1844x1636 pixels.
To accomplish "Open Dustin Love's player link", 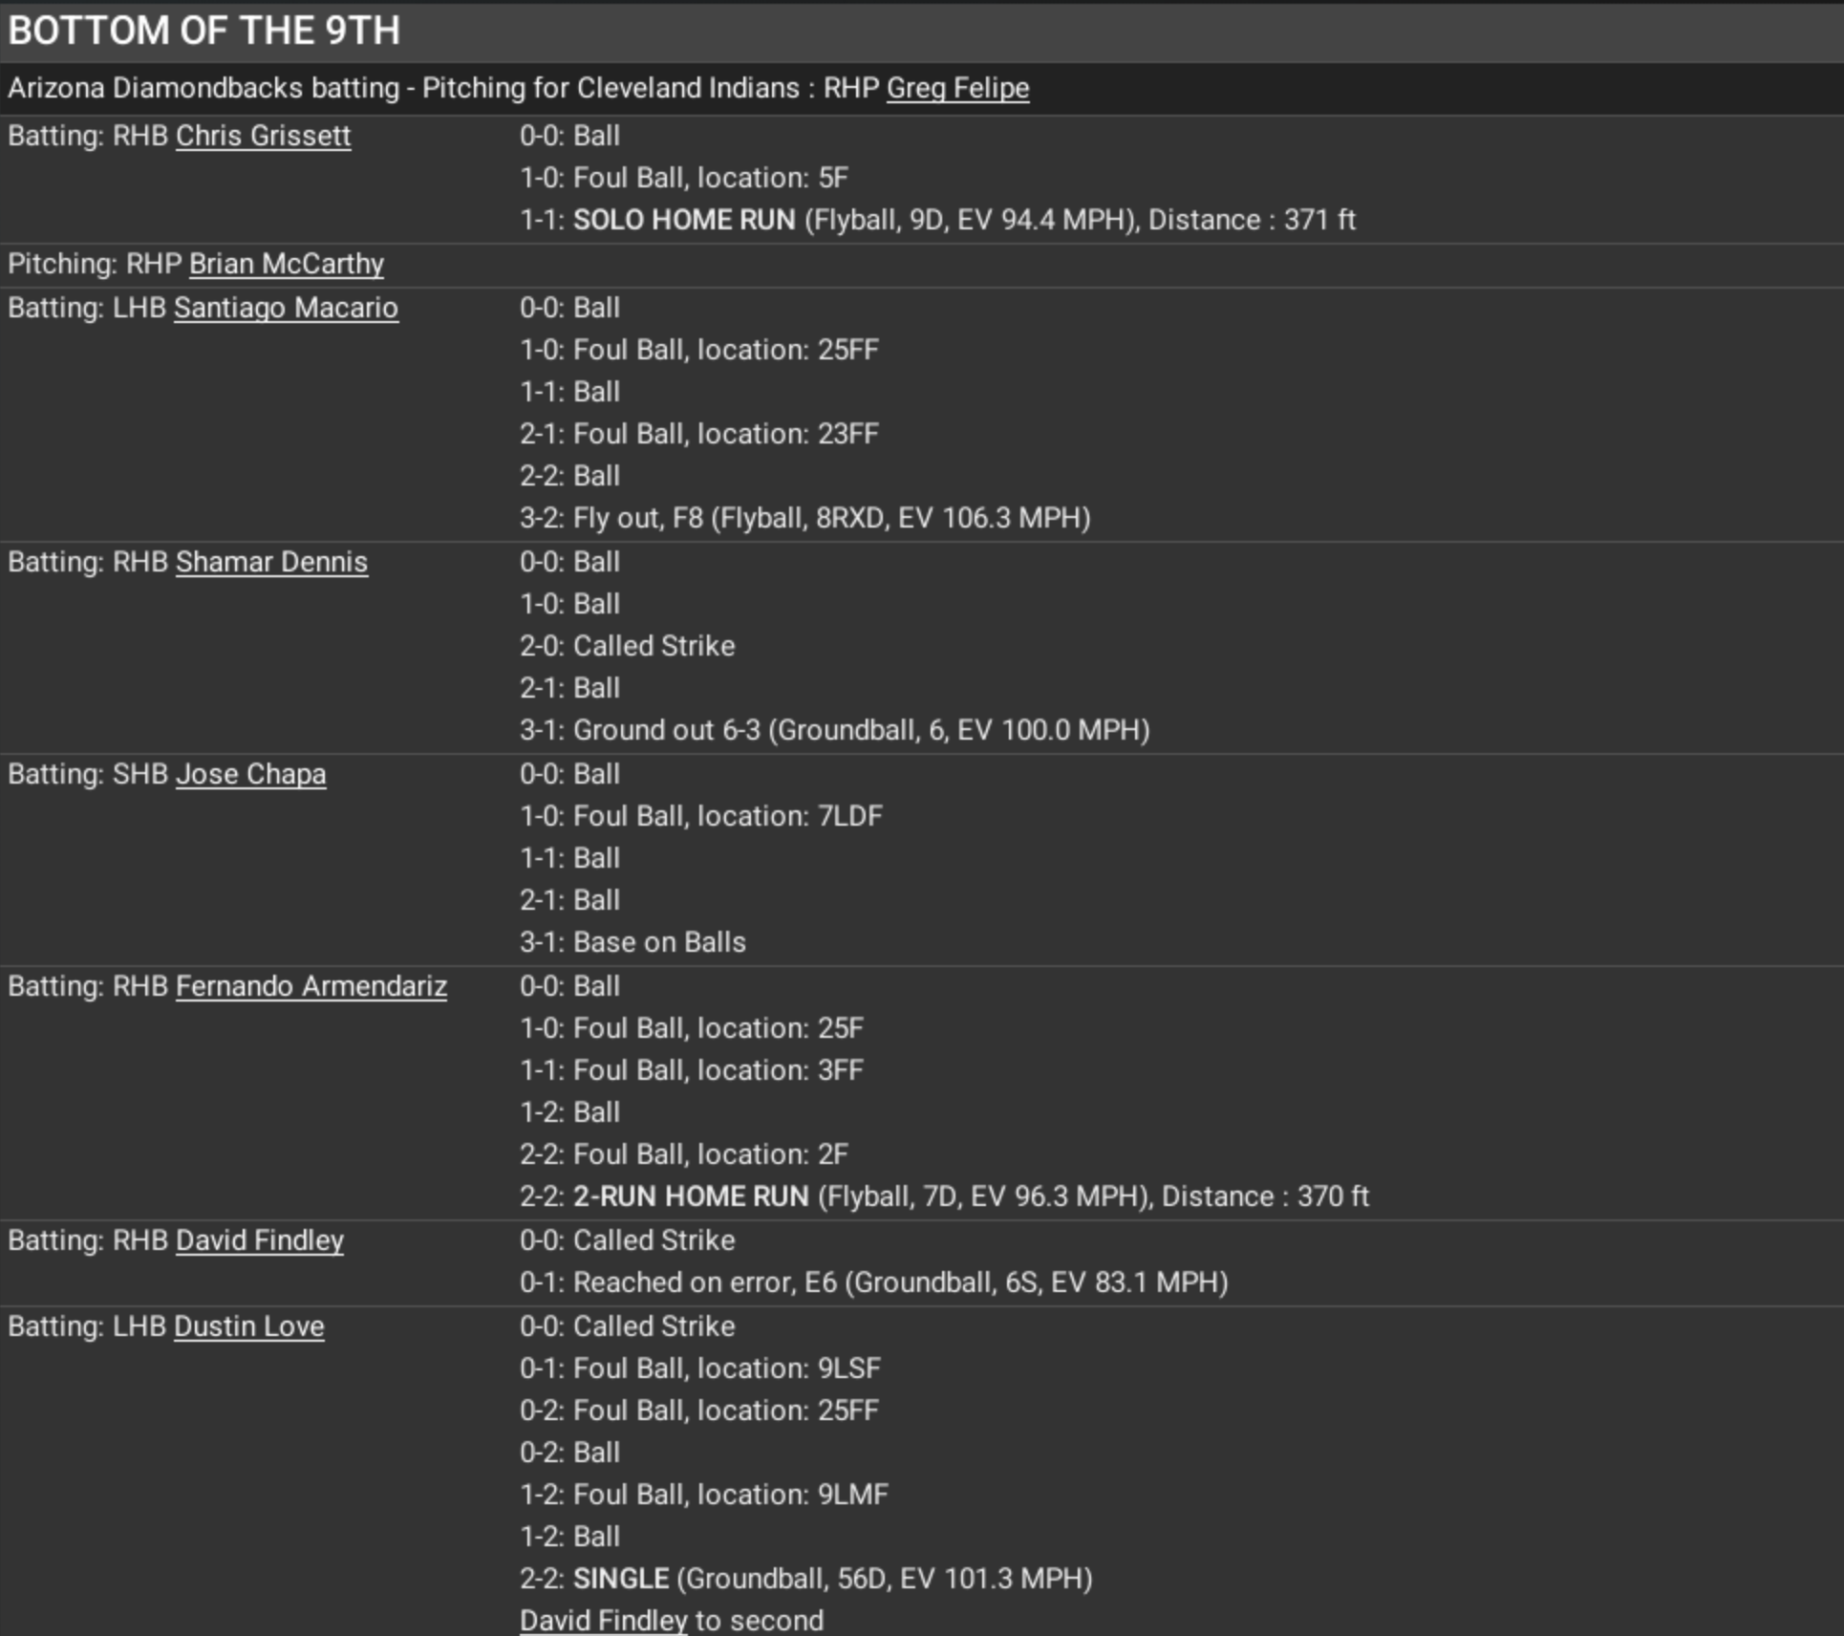I will [x=248, y=1326].
